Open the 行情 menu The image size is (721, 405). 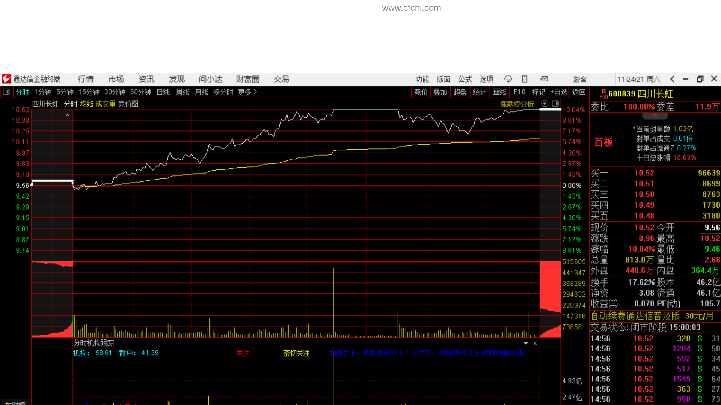[x=86, y=79]
